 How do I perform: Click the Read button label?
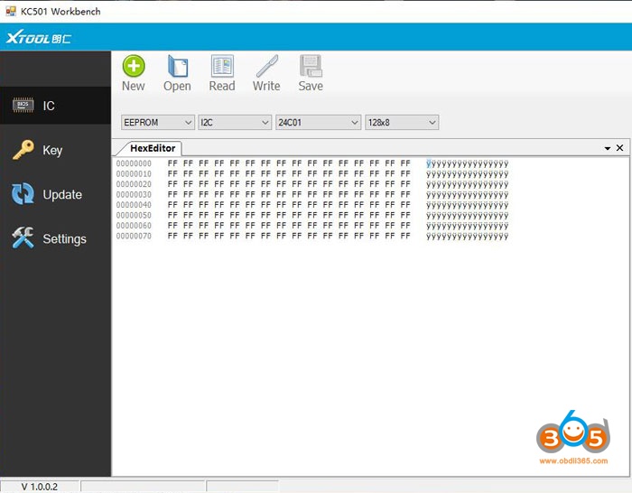(x=222, y=86)
